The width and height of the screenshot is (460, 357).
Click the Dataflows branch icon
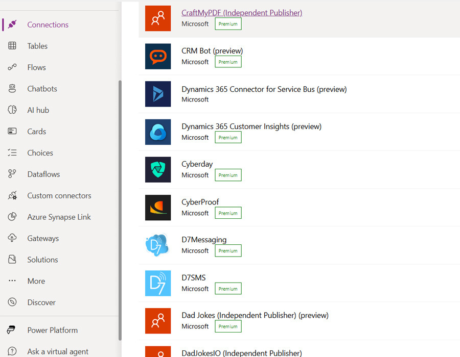[x=12, y=174]
